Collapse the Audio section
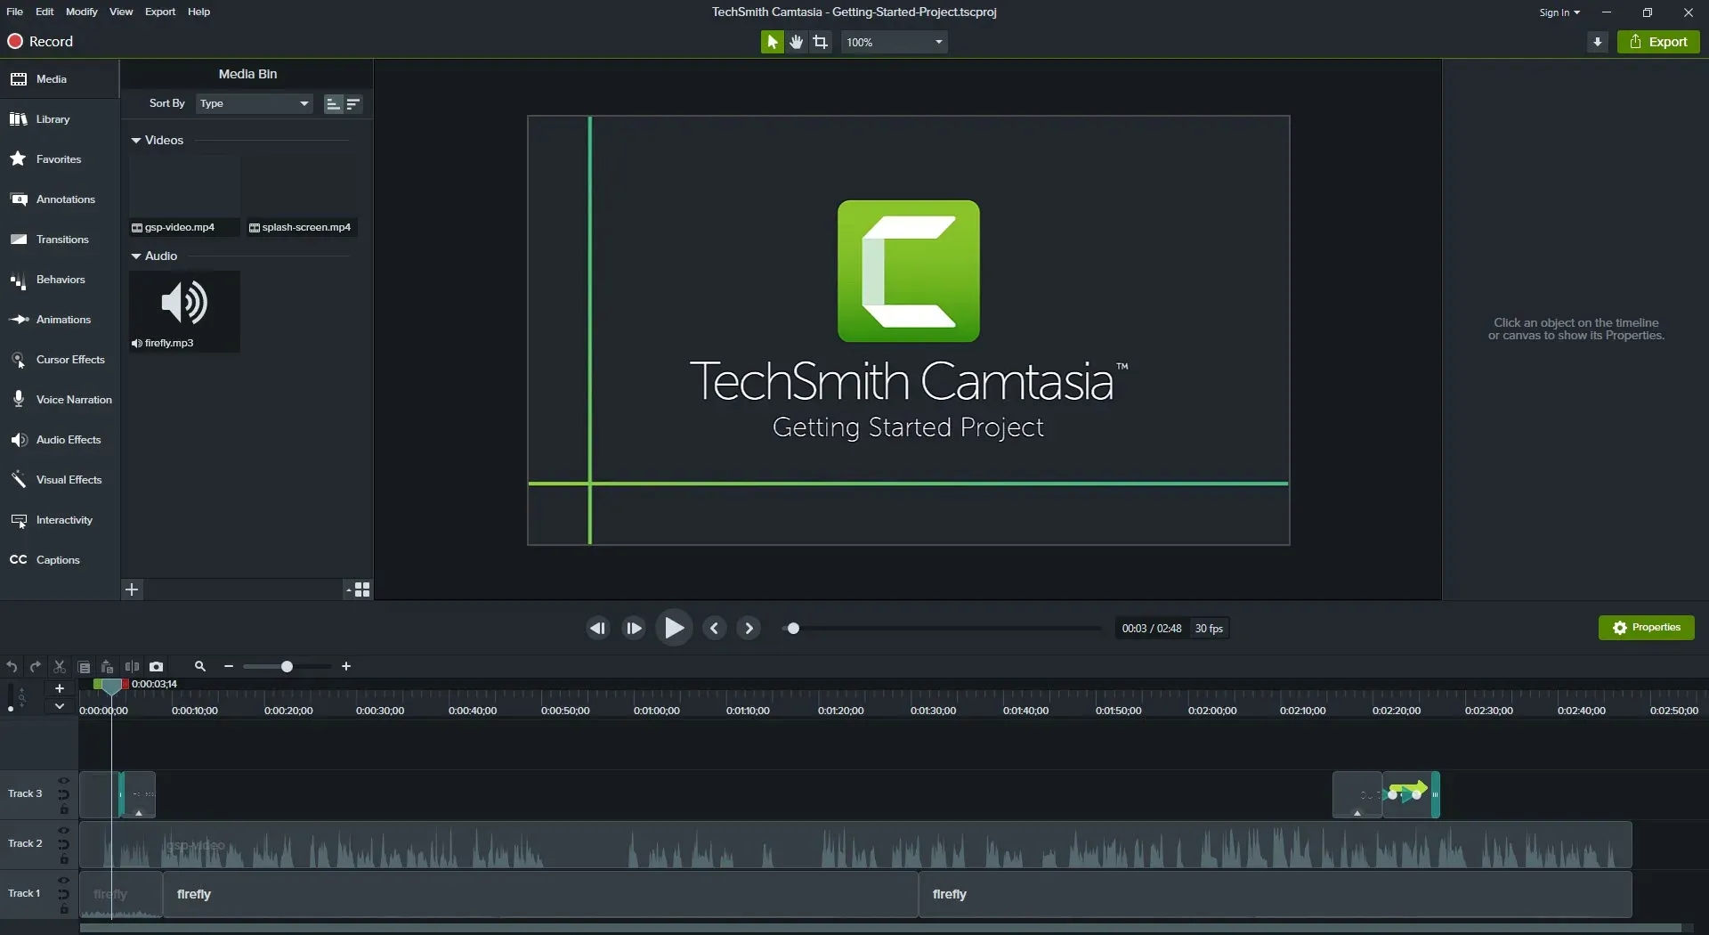 tap(136, 256)
